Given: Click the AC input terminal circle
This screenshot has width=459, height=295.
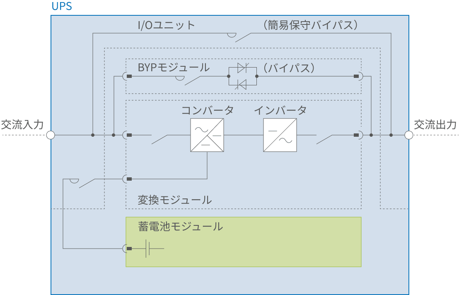Looking at the screenshot, I should tap(51, 135).
